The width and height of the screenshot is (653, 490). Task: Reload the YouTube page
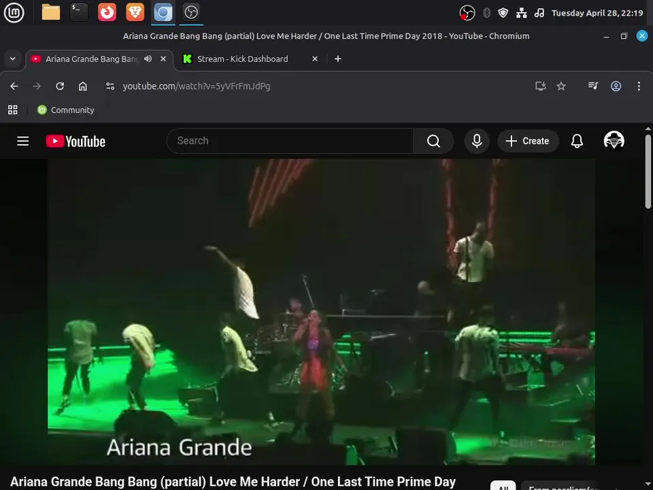click(60, 86)
